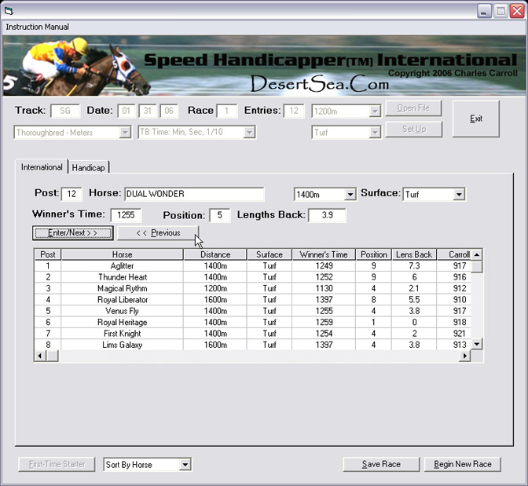The image size is (528, 486).
Task: Click the Lens Back column header
Action: pos(414,255)
